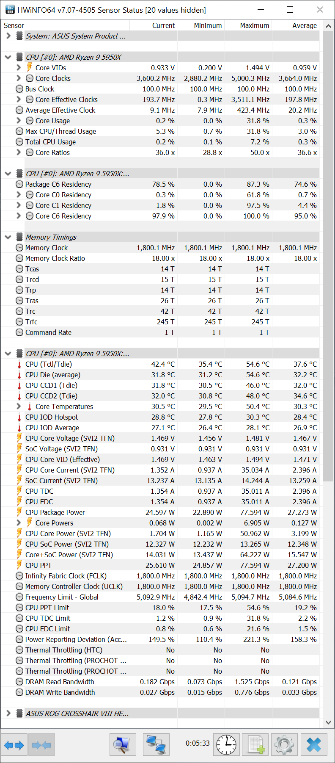The width and height of the screenshot is (335, 763).
Task: Click the shrink columns inward-arrows icon
Action: pos(41,745)
